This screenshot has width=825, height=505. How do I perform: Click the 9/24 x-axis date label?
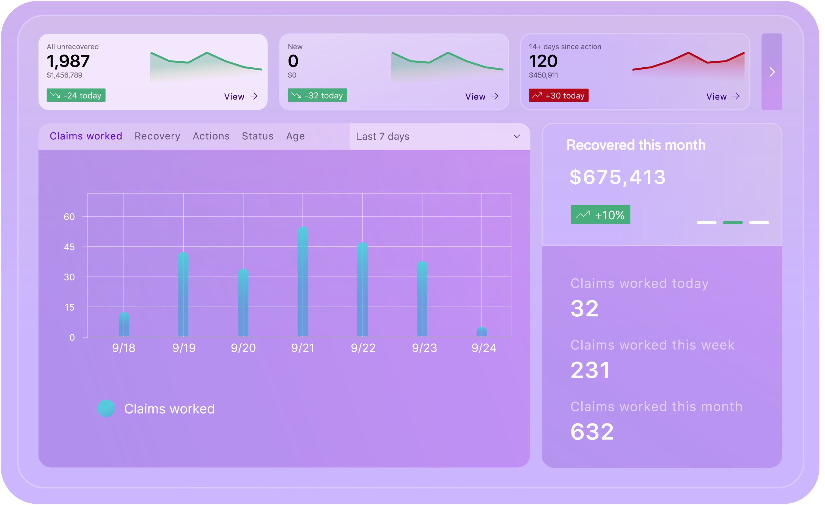pyautogui.click(x=484, y=348)
